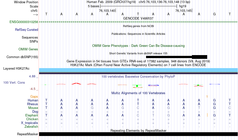Click the RepeatMasker track label
The width and height of the screenshot is (238, 140).
(x=28, y=134)
